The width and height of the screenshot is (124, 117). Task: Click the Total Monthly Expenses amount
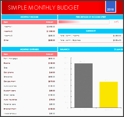(117, 40)
